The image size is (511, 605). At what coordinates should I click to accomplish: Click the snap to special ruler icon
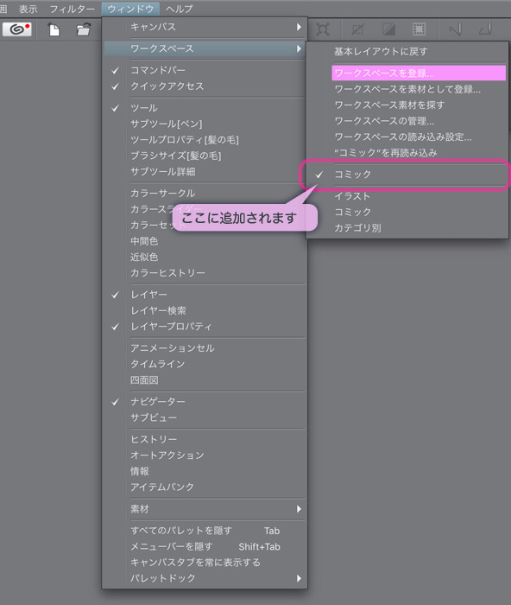point(485,29)
